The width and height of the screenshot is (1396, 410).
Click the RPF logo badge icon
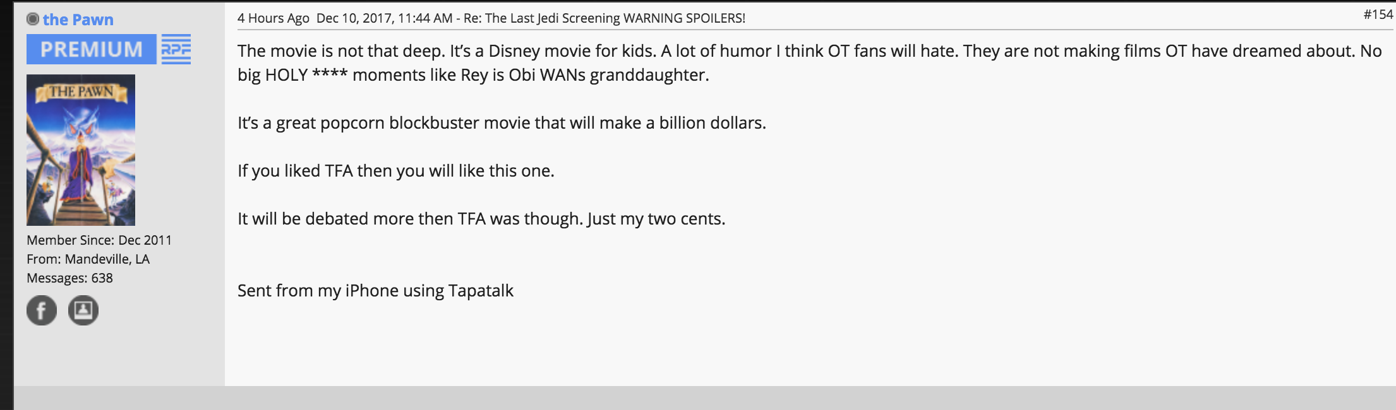[176, 49]
